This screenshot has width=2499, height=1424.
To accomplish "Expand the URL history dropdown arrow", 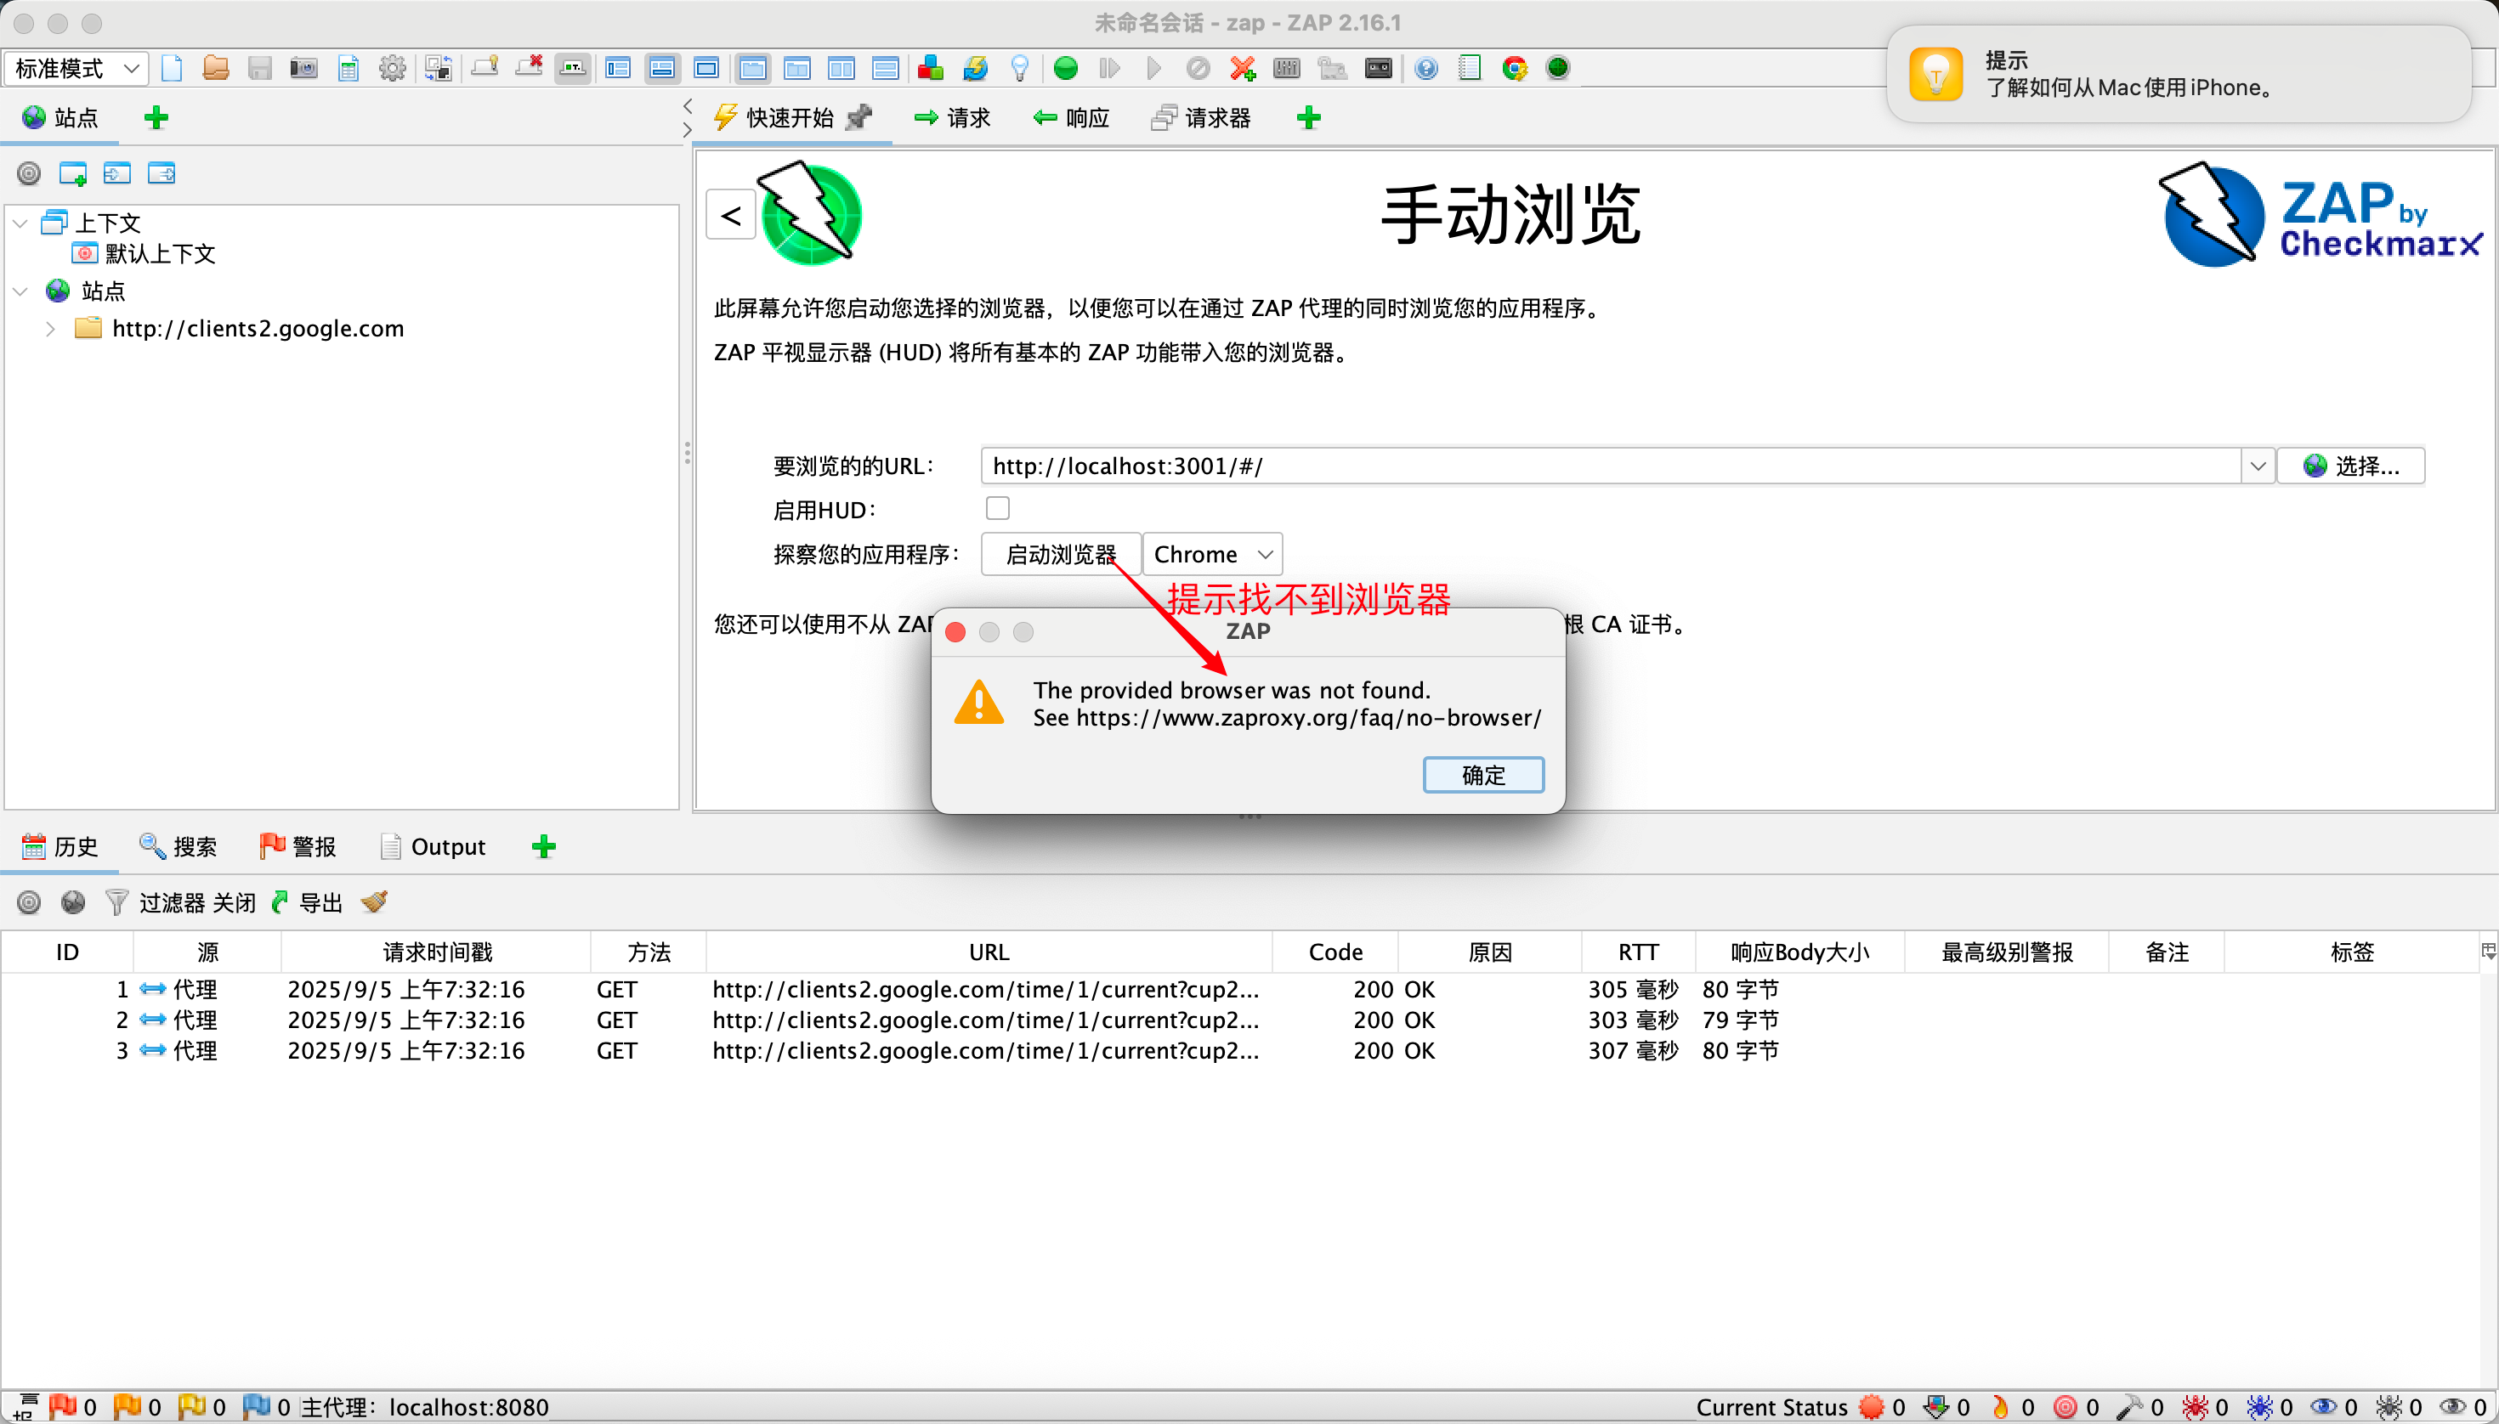I will coord(2258,466).
